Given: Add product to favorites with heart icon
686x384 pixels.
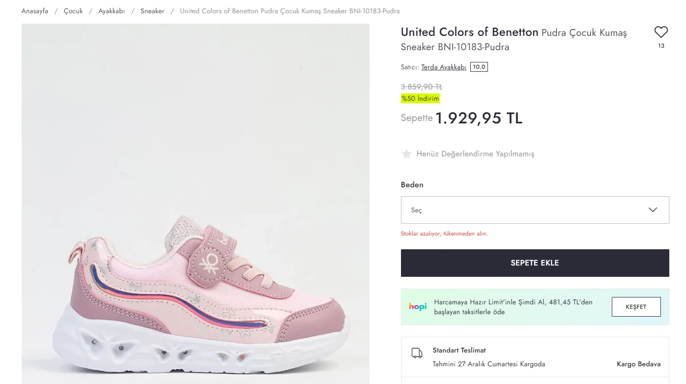Looking at the screenshot, I should point(661,32).
